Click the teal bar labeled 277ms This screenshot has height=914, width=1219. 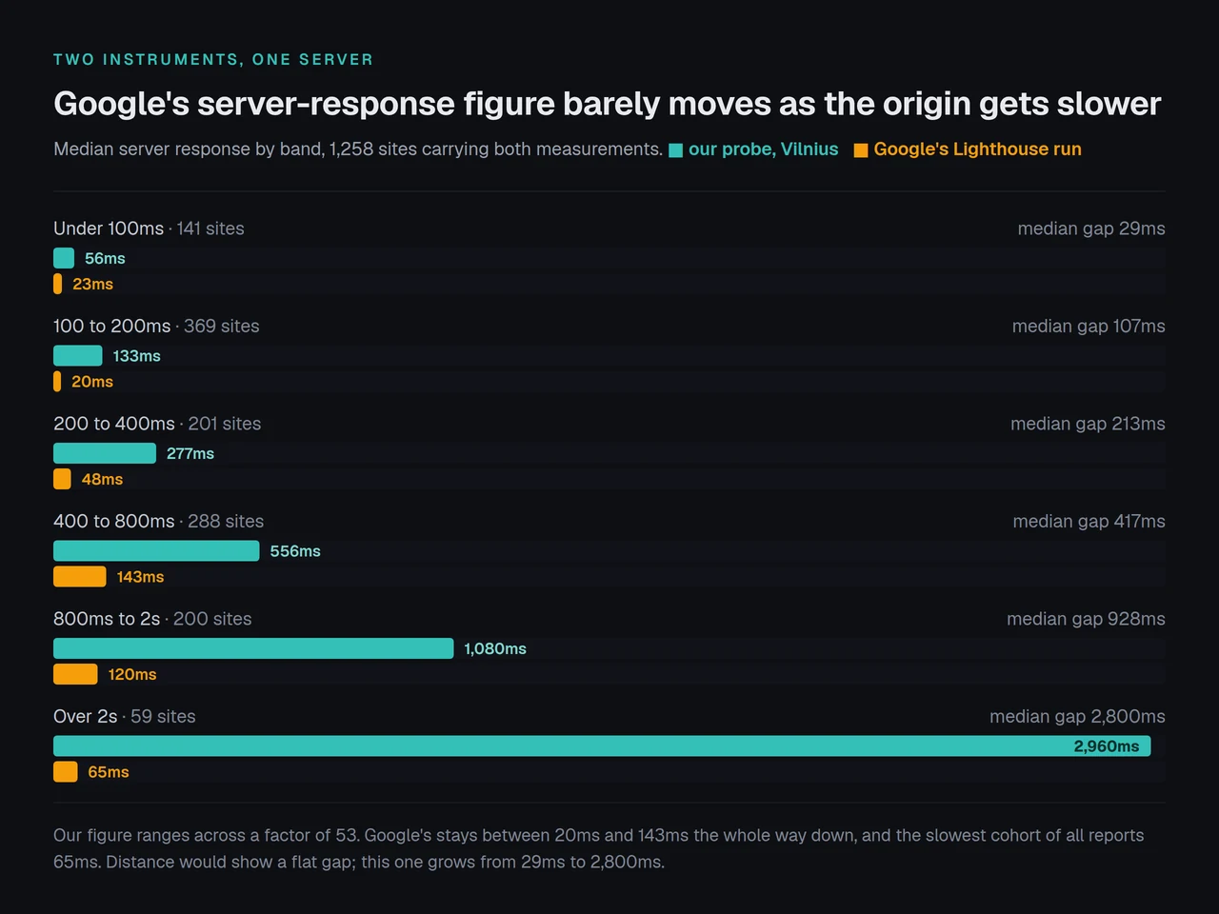(105, 453)
